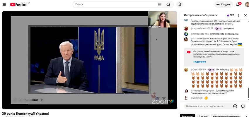Open chat three-dot options menu
The width and height of the screenshot is (249, 117).
(x=239, y=15)
